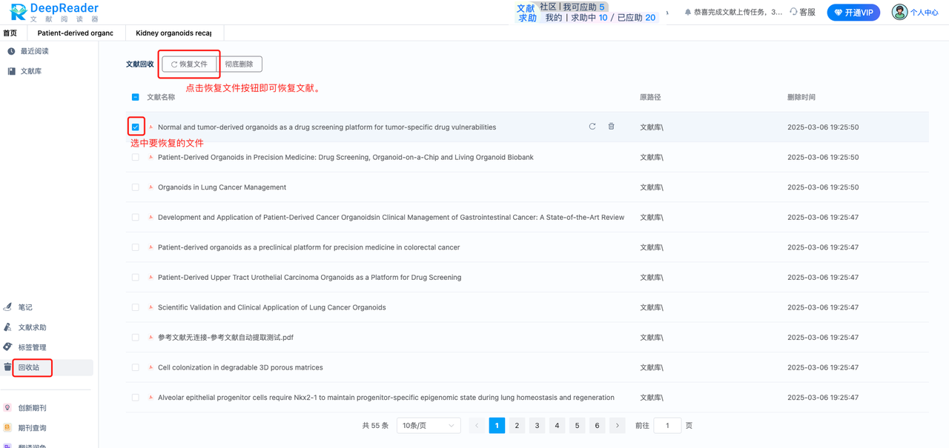Click the 开通VIP upgrade button
This screenshot has width=949, height=448.
[853, 12]
